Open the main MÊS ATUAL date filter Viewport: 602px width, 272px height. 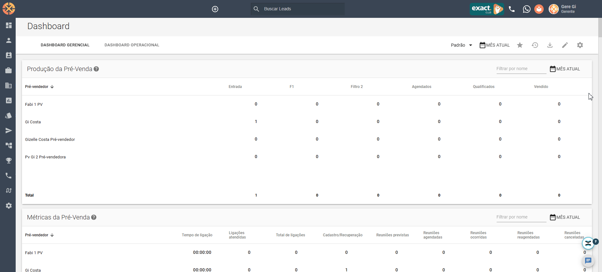[x=495, y=45]
